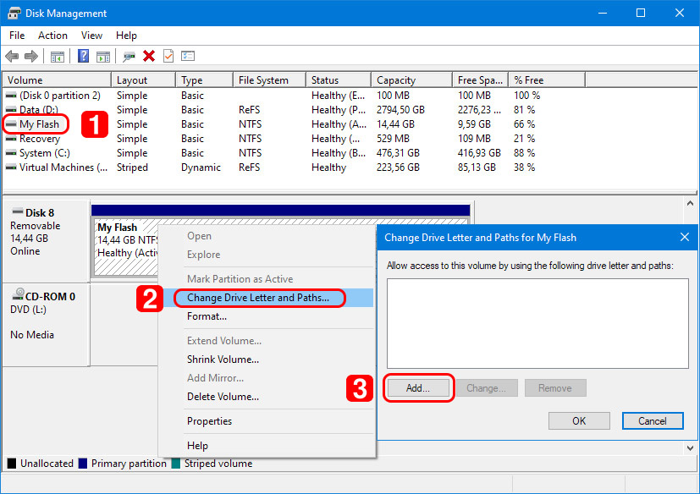The width and height of the screenshot is (700, 494).
Task: Sort by Free Space column header
Action: click(481, 80)
